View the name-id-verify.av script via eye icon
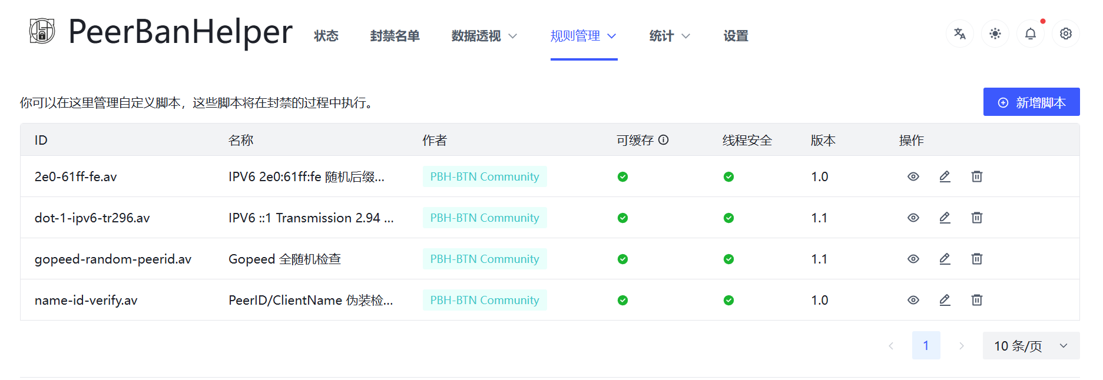1103x380 pixels. tap(913, 300)
